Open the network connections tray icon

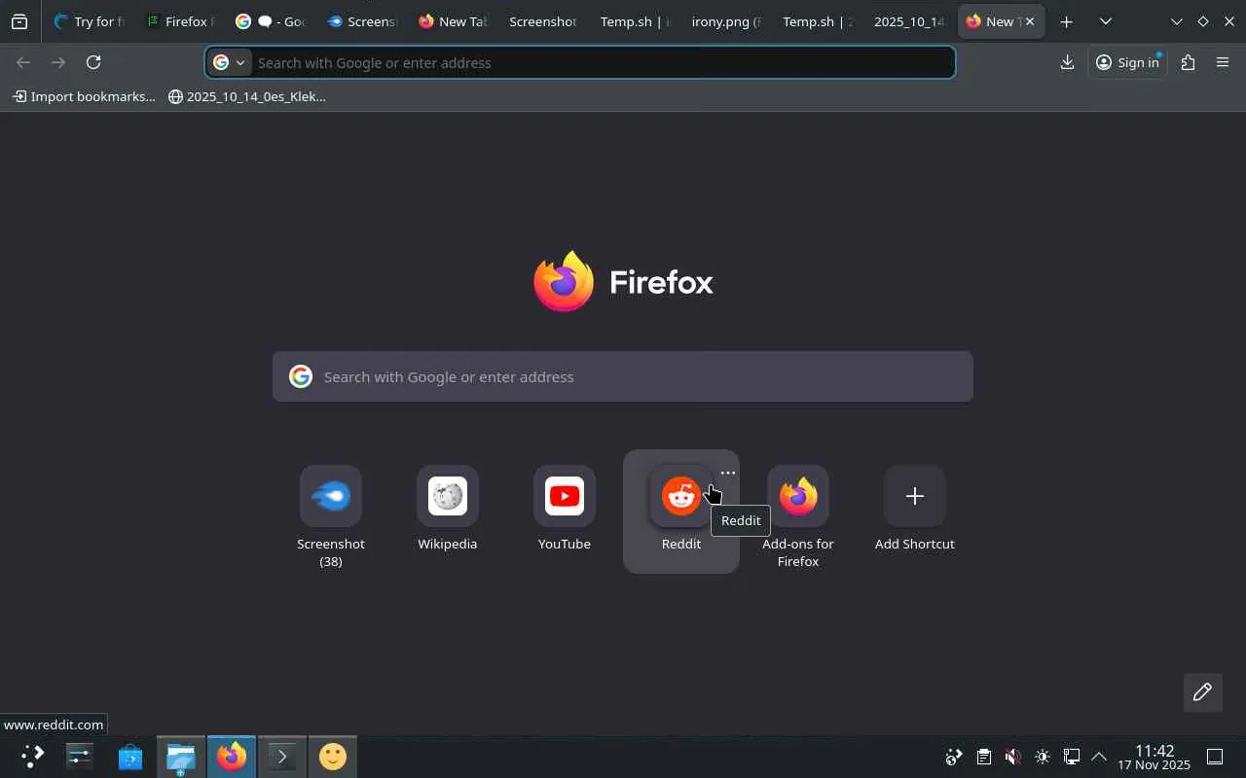(1072, 757)
